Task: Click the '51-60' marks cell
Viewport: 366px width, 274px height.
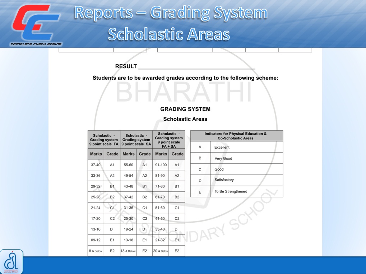Action: [x=160, y=208]
